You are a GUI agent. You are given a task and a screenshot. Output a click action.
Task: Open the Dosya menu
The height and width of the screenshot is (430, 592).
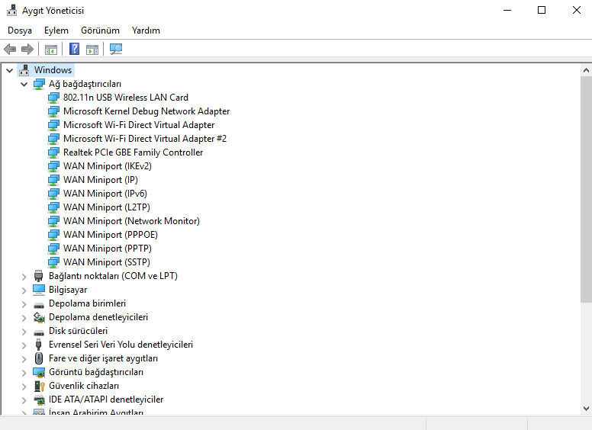[x=20, y=30]
